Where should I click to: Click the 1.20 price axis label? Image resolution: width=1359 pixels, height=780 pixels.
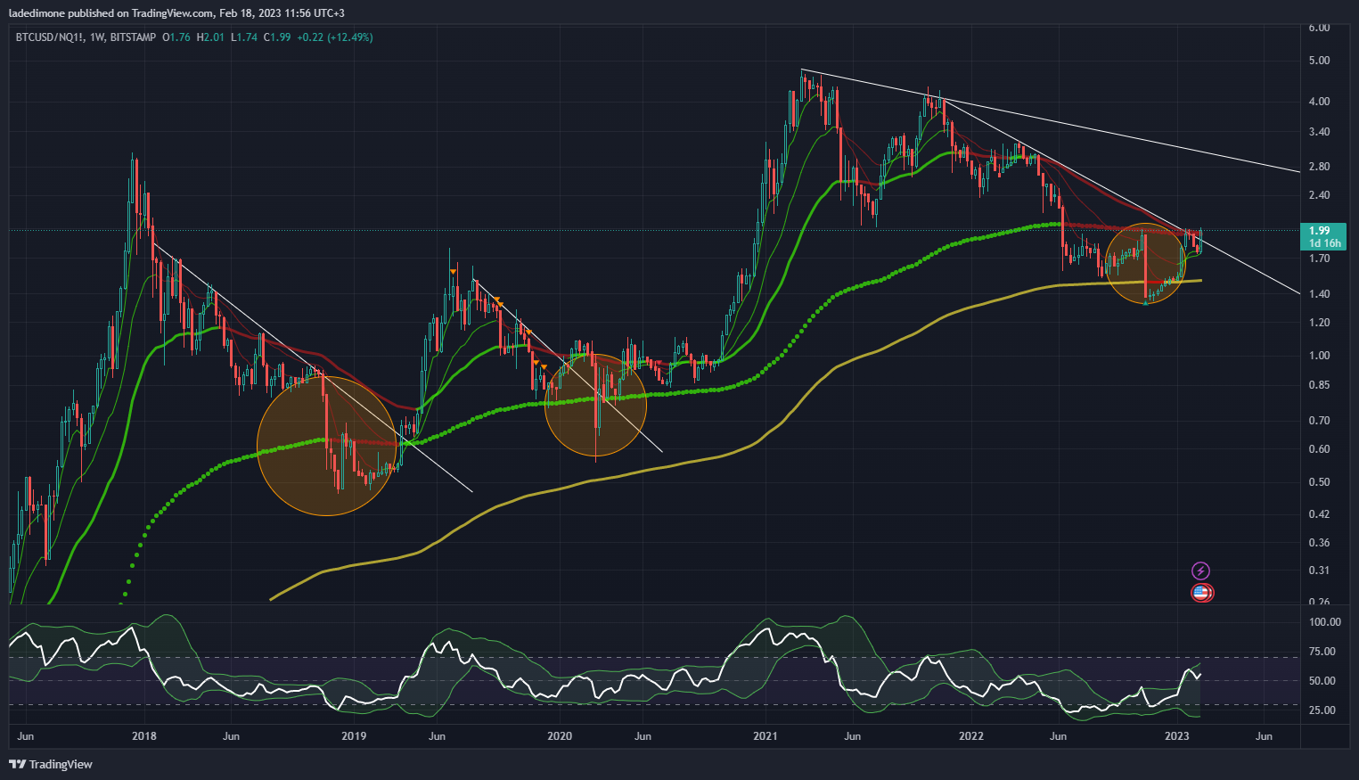tap(1319, 323)
